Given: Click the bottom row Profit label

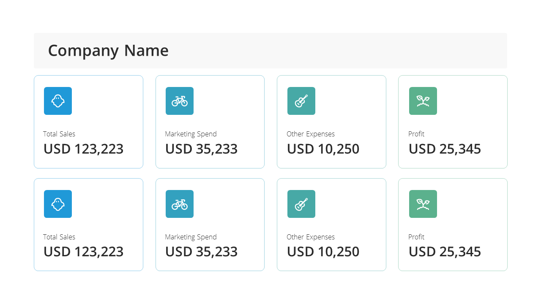Looking at the screenshot, I should 416,237.
